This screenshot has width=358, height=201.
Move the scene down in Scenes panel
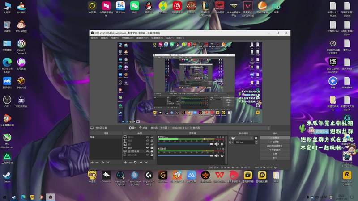(108, 162)
